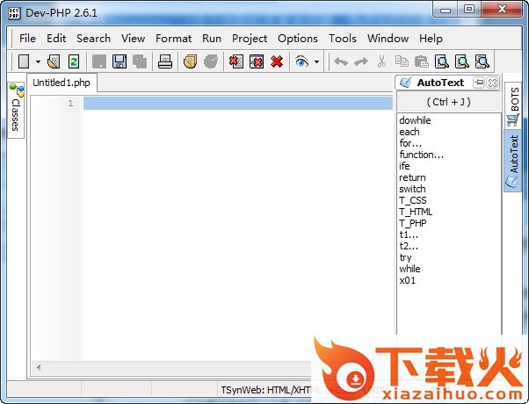Select the AutoText side tab

[513, 161]
